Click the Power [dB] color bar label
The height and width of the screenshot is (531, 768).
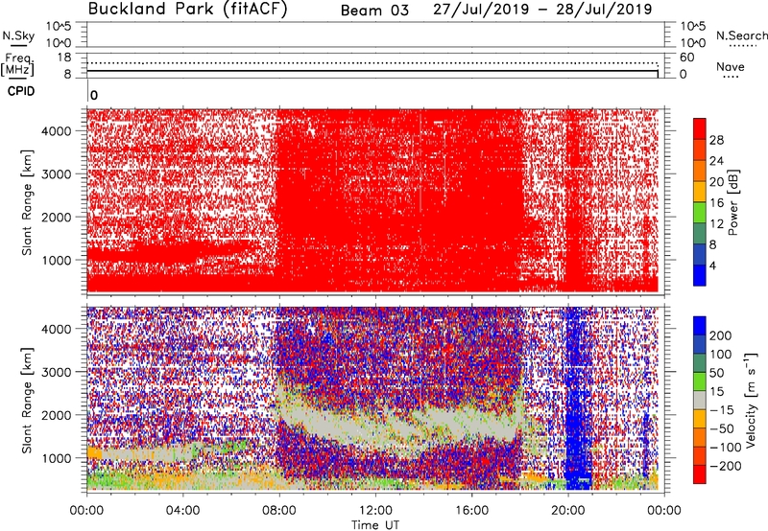pyautogui.click(x=732, y=202)
